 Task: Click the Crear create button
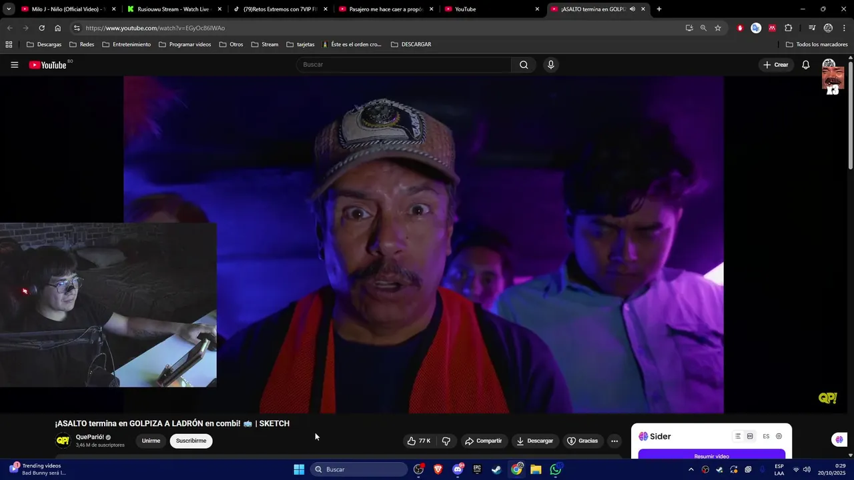776,65
